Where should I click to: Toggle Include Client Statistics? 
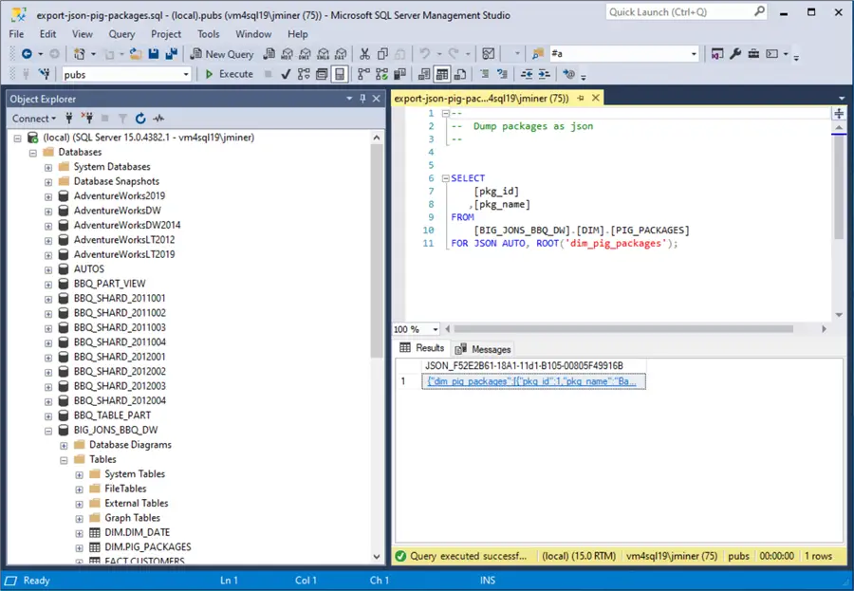tap(399, 74)
